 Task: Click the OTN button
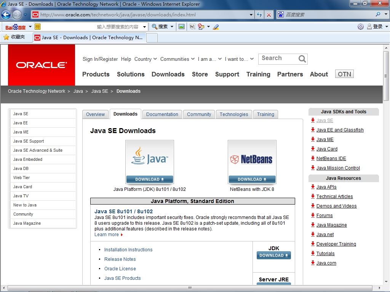(x=344, y=74)
